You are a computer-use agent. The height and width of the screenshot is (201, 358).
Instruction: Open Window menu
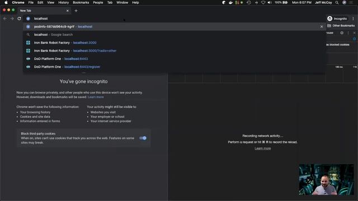(122, 2)
